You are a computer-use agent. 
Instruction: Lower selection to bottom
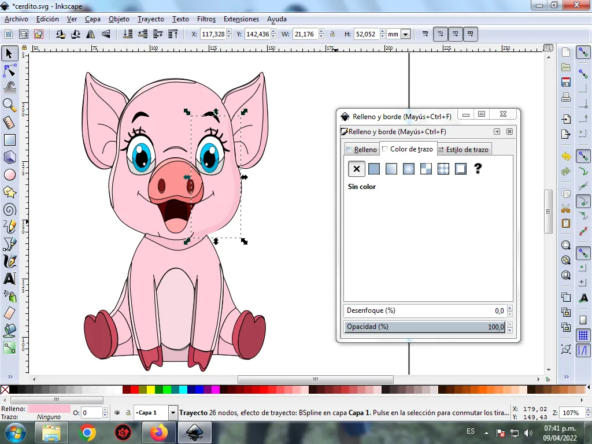(128, 34)
